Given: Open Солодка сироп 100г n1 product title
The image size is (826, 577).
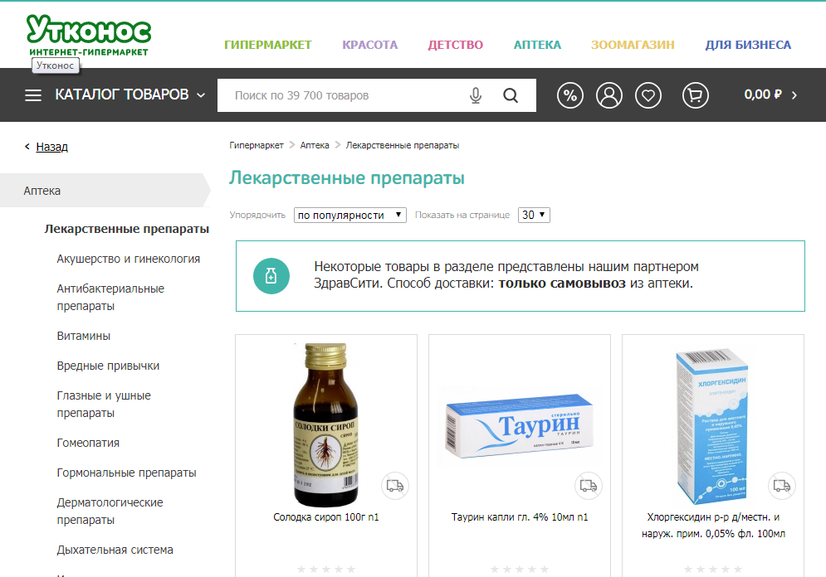Looking at the screenshot, I should (326, 517).
